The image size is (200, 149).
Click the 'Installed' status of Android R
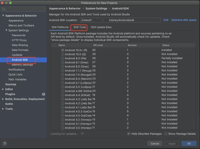coord(166,50)
